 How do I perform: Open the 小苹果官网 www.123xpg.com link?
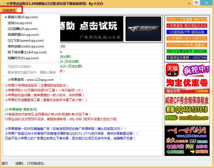pos(31,79)
